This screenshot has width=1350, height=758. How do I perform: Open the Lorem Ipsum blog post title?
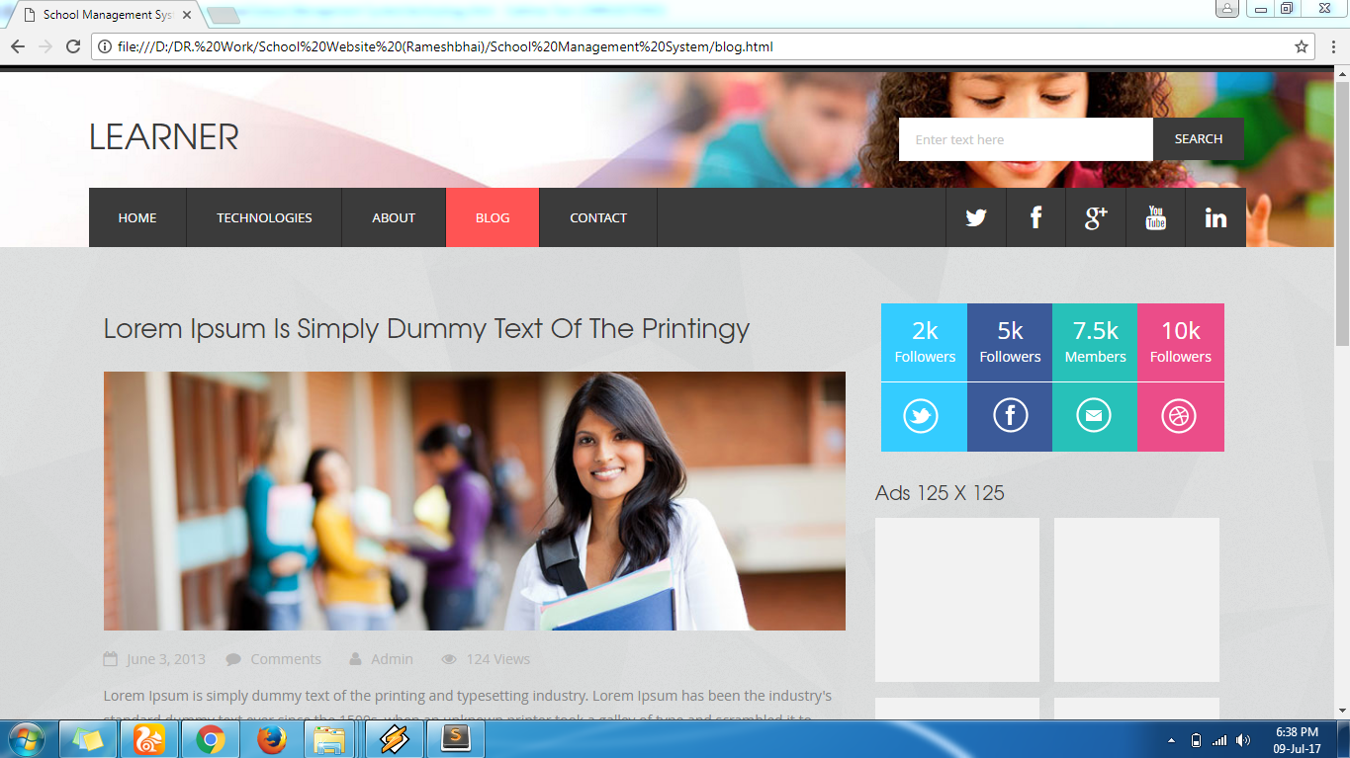tap(426, 328)
